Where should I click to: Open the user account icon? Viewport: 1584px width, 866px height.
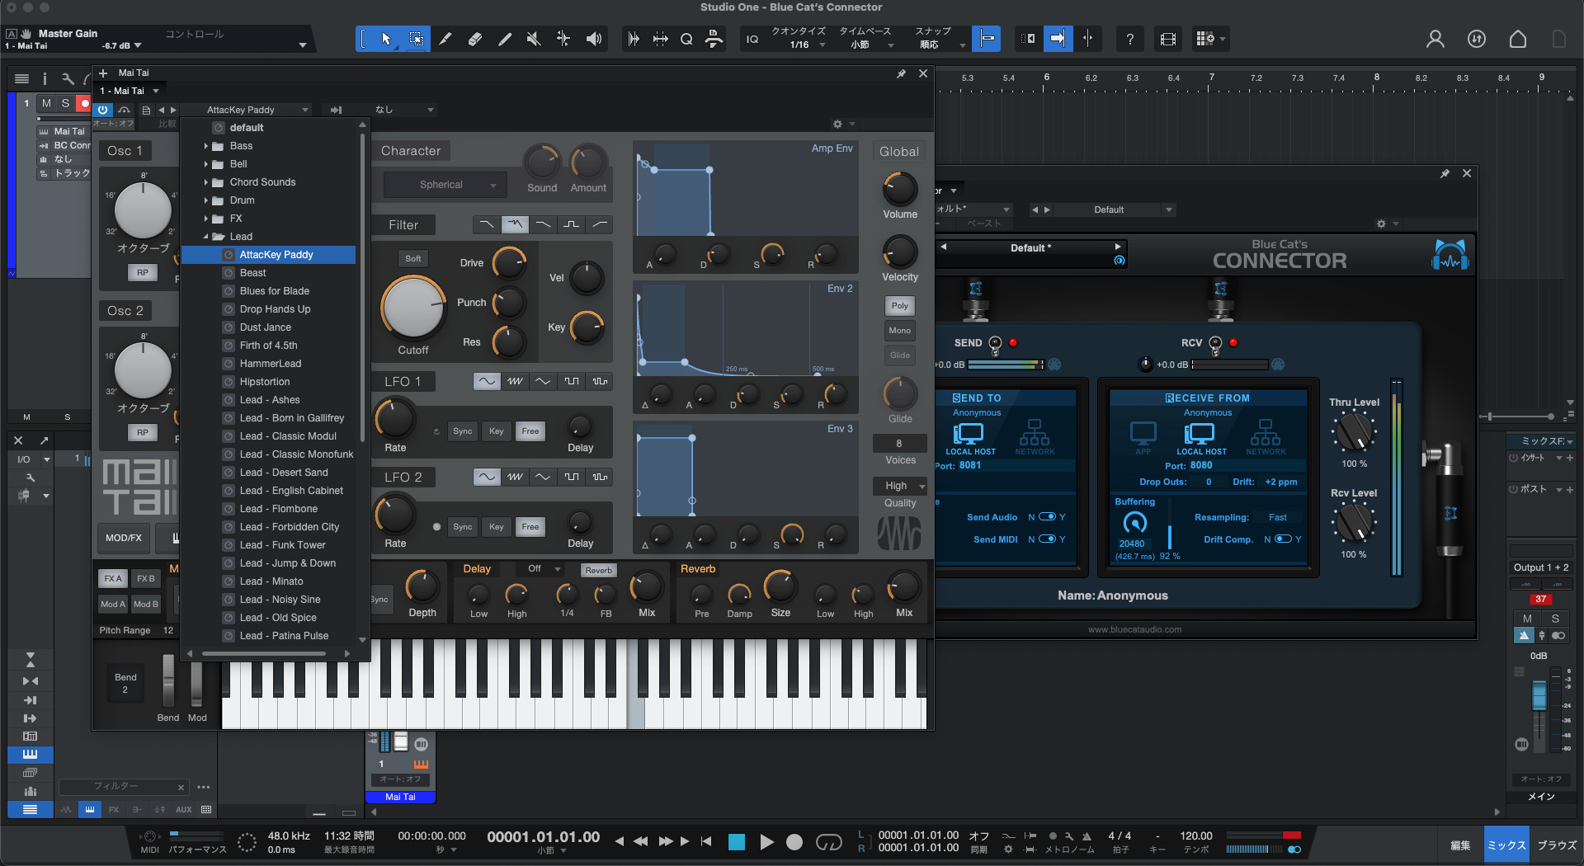coord(1435,39)
